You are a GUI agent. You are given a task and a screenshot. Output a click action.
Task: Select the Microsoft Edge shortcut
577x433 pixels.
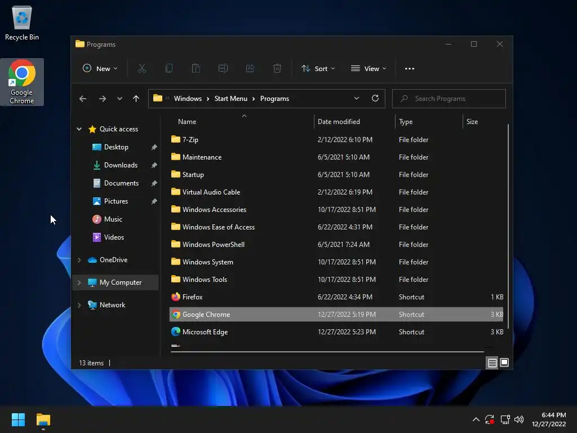(x=336, y=332)
